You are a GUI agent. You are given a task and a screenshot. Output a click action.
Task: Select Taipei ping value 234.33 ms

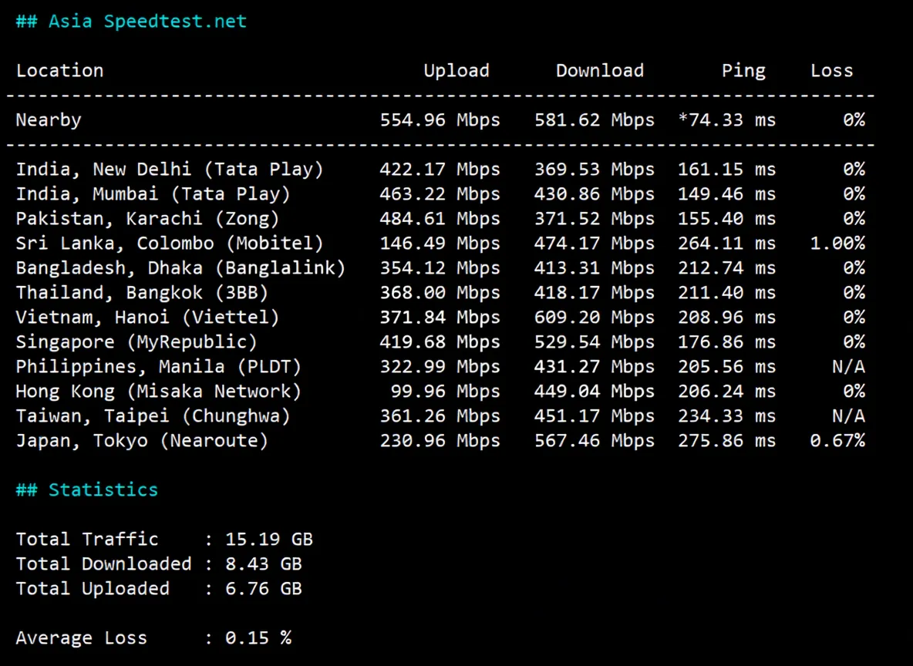[726, 416]
